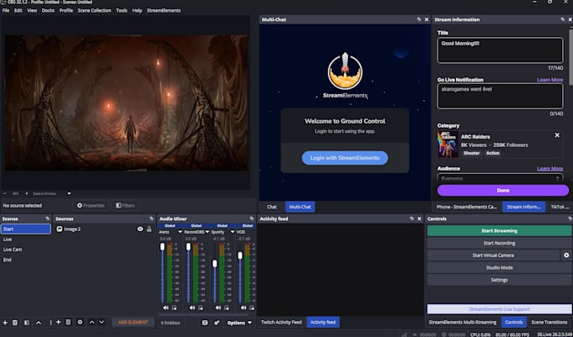Click the Alerts volume slider handle
Image resolution: width=573 pixels, height=337 pixels.
point(163,246)
